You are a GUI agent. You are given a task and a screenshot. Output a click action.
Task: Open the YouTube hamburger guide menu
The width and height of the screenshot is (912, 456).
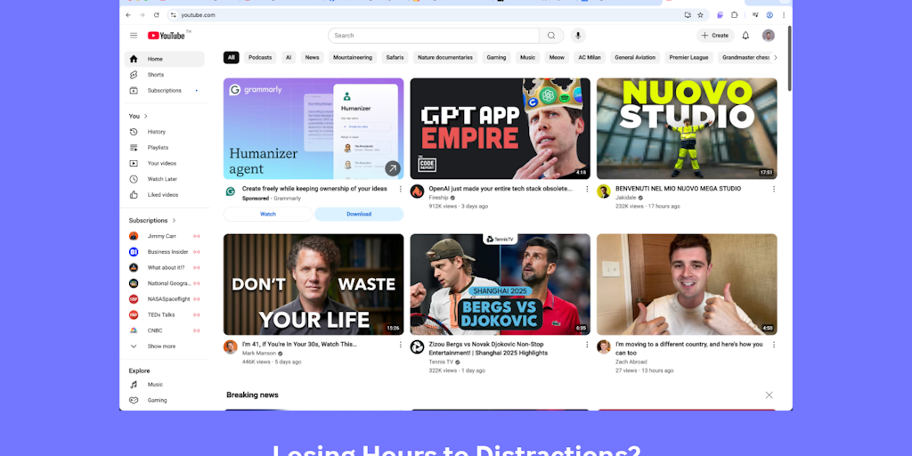click(x=134, y=36)
